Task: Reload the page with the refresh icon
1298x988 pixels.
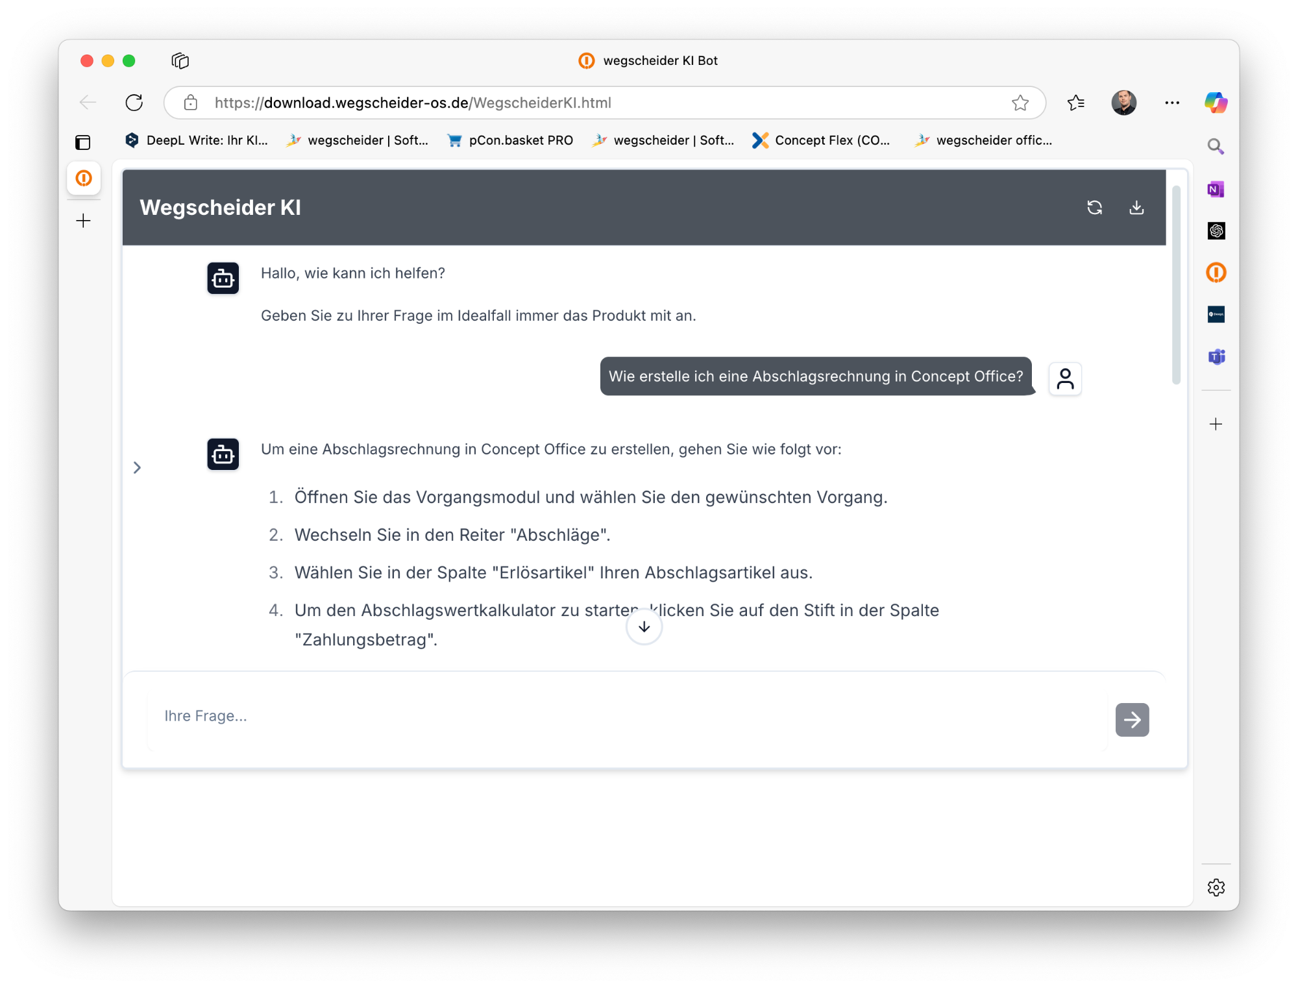Action: point(134,103)
